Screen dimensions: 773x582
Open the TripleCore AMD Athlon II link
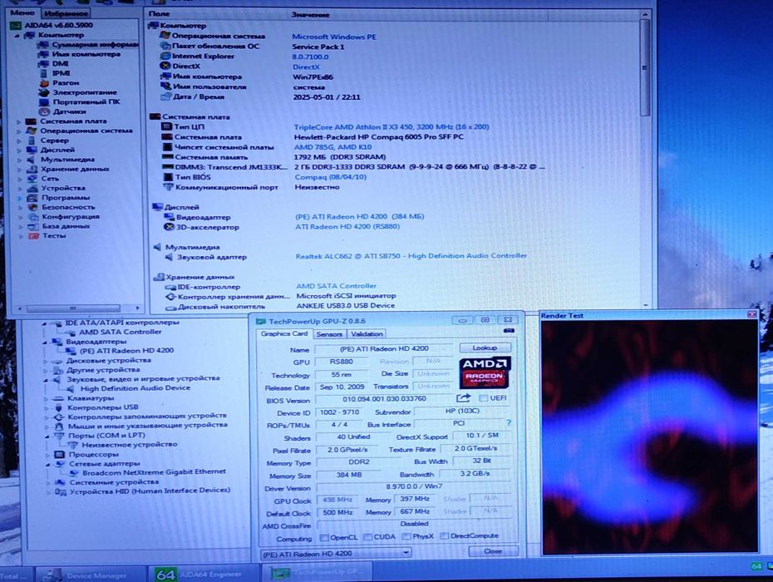tap(391, 126)
